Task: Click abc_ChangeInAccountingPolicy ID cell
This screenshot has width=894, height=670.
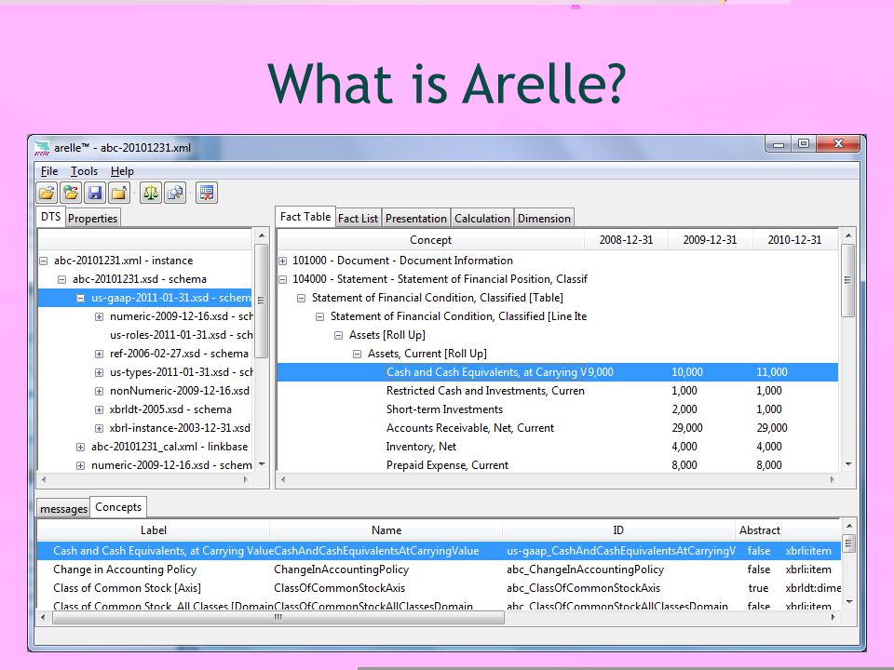Action: click(585, 569)
